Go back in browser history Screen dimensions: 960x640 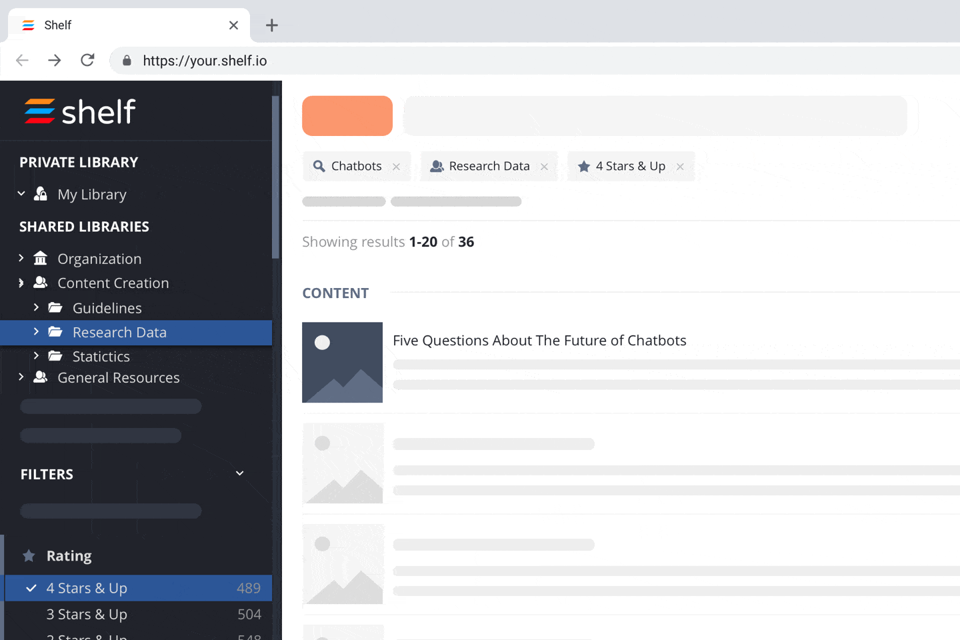point(22,61)
